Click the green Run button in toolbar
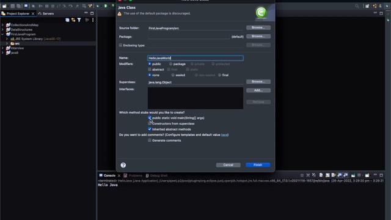Viewport: 391px width, 220px height. pos(106,5)
